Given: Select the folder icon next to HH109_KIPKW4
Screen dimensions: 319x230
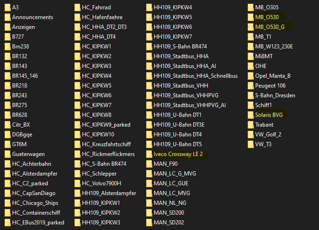Looking at the screenshot, I should (x=149, y=7).
